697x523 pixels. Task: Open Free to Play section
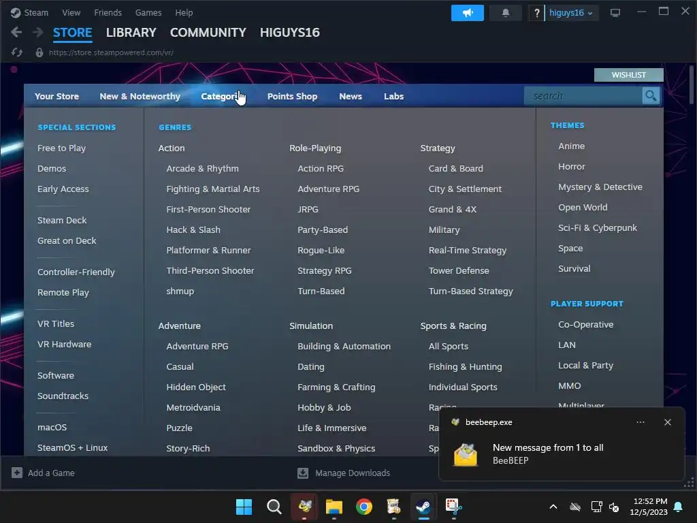[61, 148]
